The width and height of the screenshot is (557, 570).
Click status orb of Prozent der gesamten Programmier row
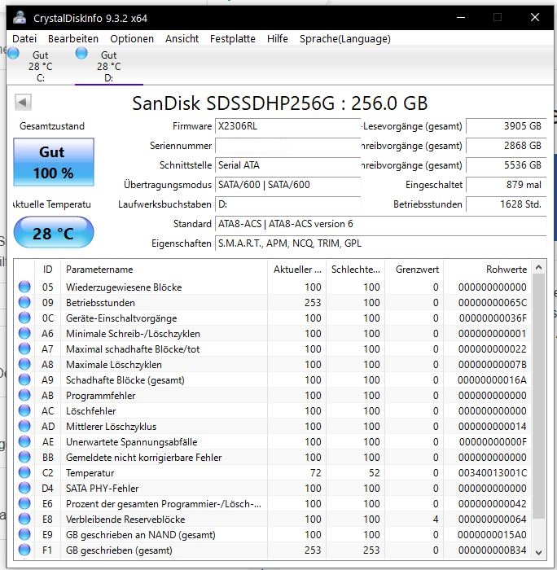click(x=24, y=503)
